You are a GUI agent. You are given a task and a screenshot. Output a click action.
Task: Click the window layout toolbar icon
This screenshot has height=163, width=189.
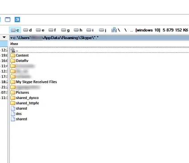[x=8, y=20]
